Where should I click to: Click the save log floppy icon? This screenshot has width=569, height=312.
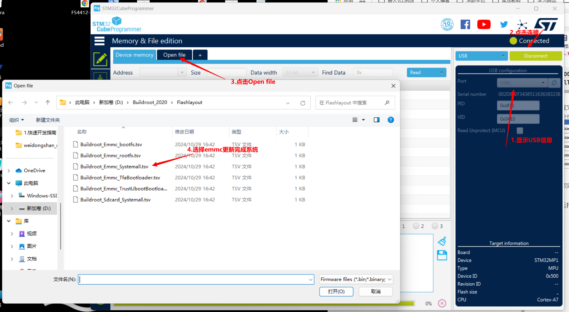click(442, 255)
